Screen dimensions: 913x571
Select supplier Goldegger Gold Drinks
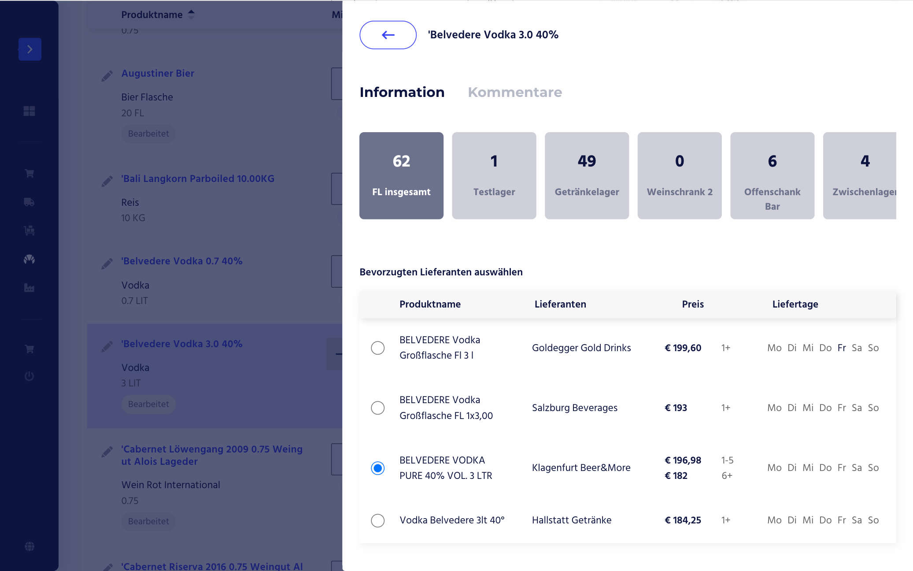click(x=377, y=348)
